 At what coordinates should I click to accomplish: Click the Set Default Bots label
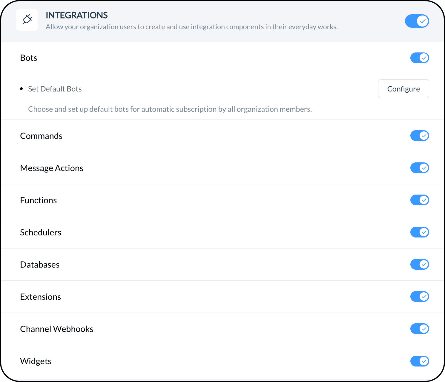[x=55, y=89]
